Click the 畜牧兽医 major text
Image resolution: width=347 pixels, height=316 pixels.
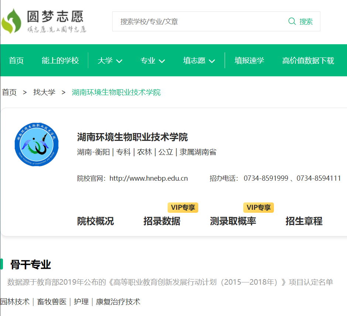52,302
